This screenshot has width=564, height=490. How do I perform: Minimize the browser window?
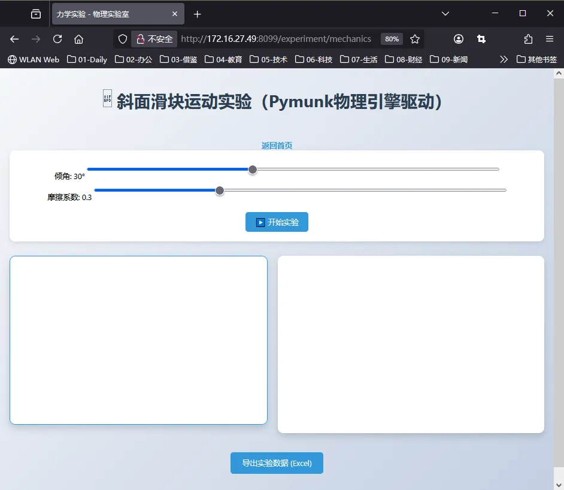click(x=495, y=13)
